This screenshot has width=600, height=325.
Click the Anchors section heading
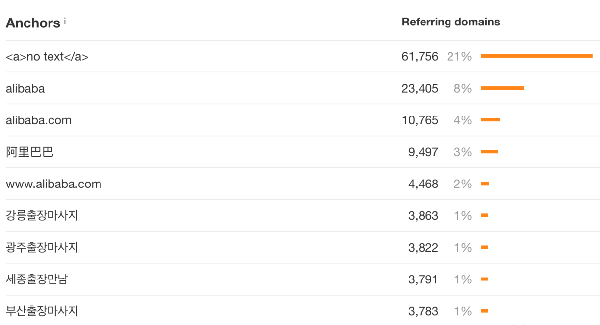click(x=33, y=23)
